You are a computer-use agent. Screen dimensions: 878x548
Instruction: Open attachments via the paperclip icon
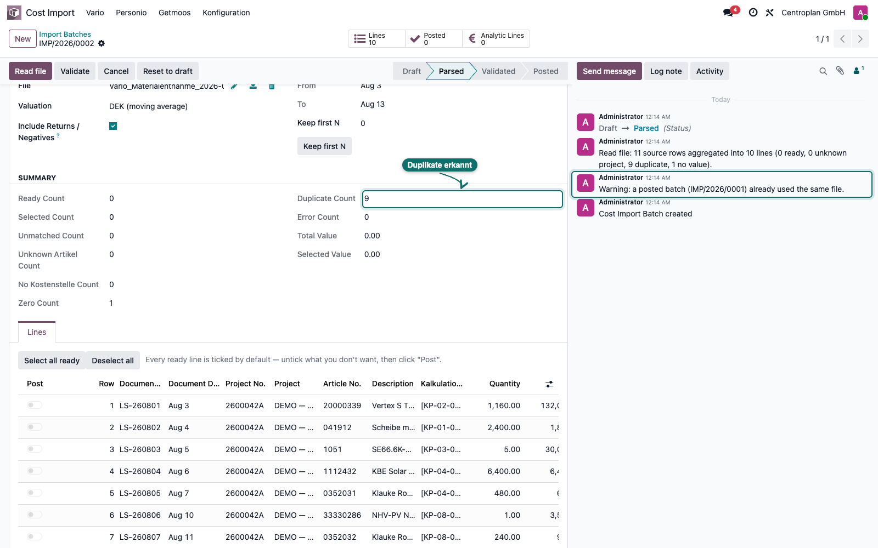[x=840, y=71]
